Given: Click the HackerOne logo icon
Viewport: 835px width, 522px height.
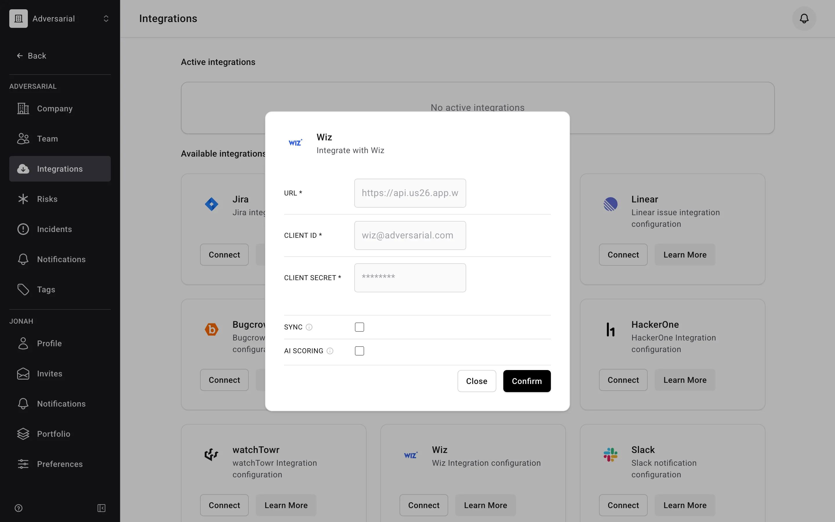Looking at the screenshot, I should pos(610,329).
